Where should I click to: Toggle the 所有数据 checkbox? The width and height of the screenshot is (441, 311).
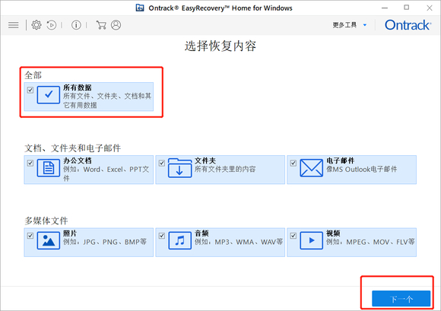[30, 90]
